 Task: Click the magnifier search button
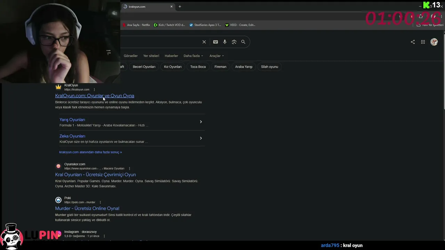click(243, 42)
